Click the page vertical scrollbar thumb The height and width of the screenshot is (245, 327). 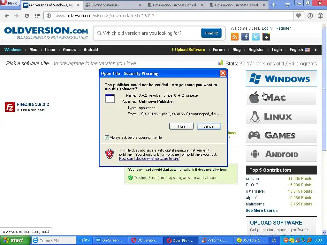click(324, 89)
